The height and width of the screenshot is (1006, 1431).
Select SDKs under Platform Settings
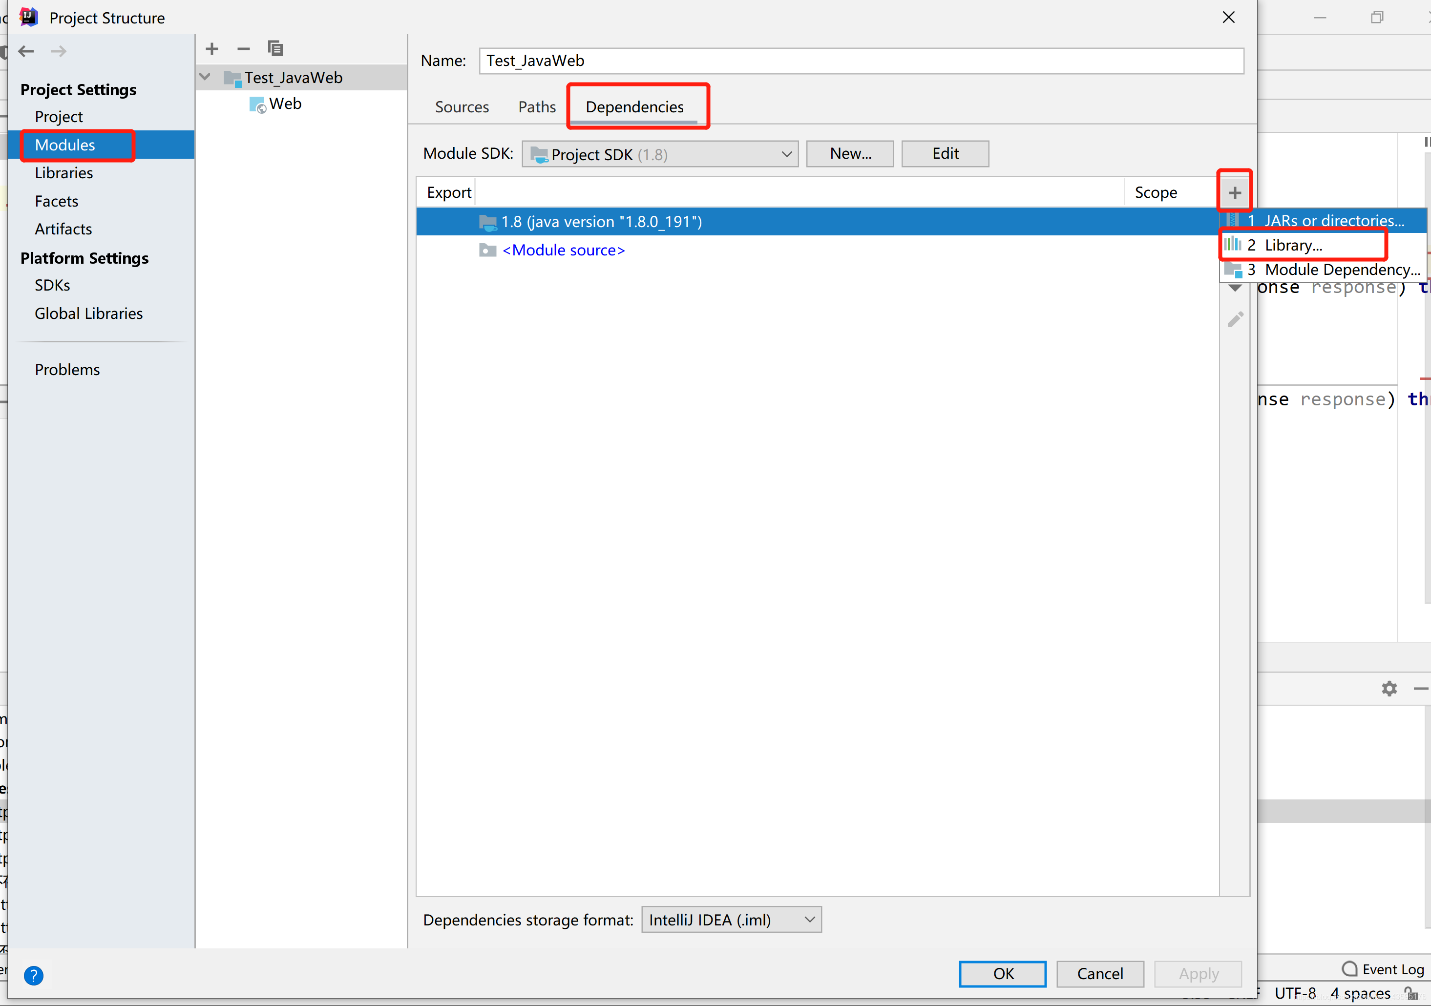coord(52,285)
